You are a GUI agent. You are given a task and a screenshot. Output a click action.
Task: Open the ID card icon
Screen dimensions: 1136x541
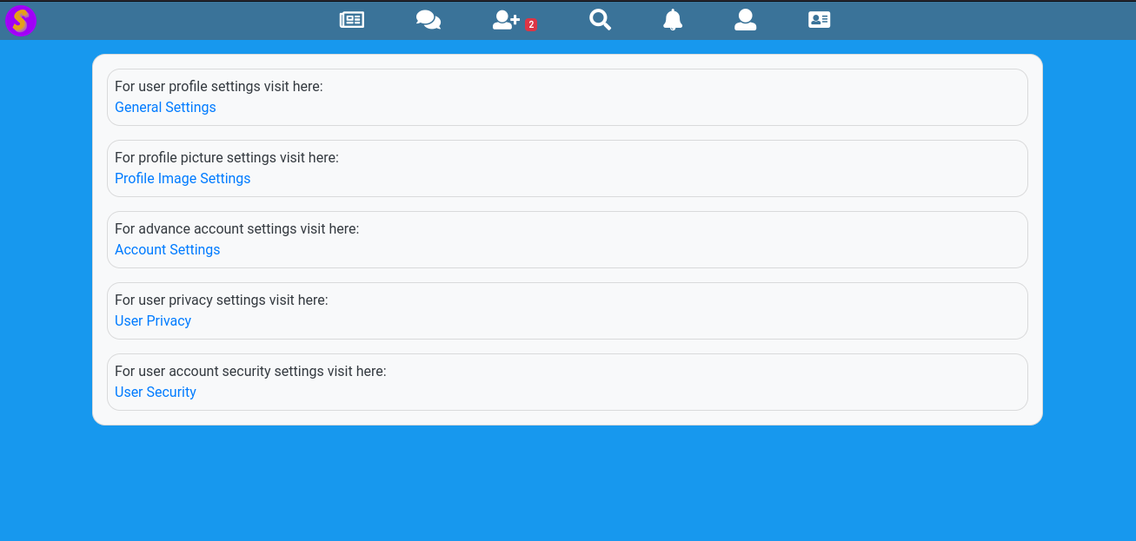[820, 20]
